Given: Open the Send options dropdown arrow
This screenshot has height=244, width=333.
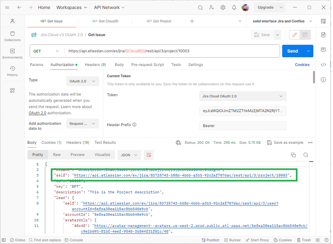Looking at the screenshot, I should coord(308,51).
